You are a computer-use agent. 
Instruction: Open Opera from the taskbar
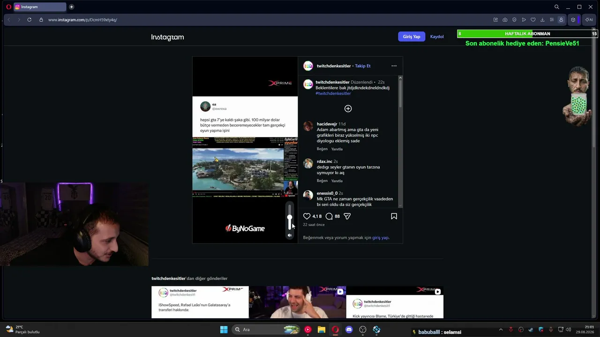pos(335,330)
